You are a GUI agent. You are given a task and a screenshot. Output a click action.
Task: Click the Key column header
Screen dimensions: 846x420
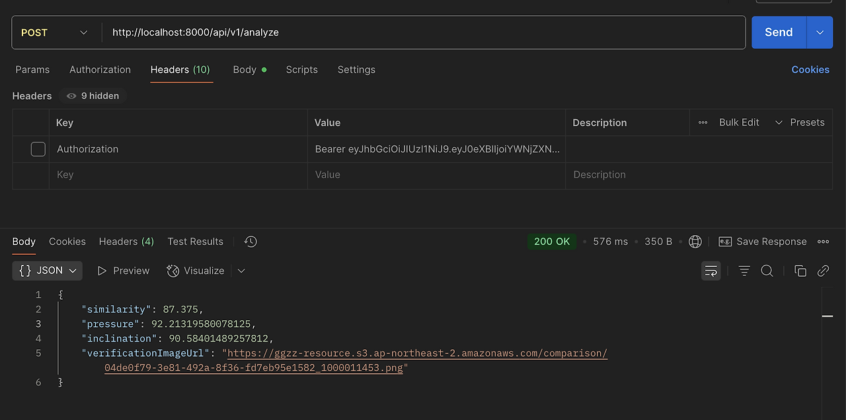pyautogui.click(x=65, y=123)
